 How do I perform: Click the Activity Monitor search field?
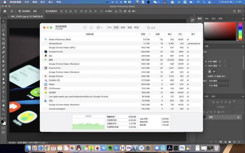[x=173, y=28]
